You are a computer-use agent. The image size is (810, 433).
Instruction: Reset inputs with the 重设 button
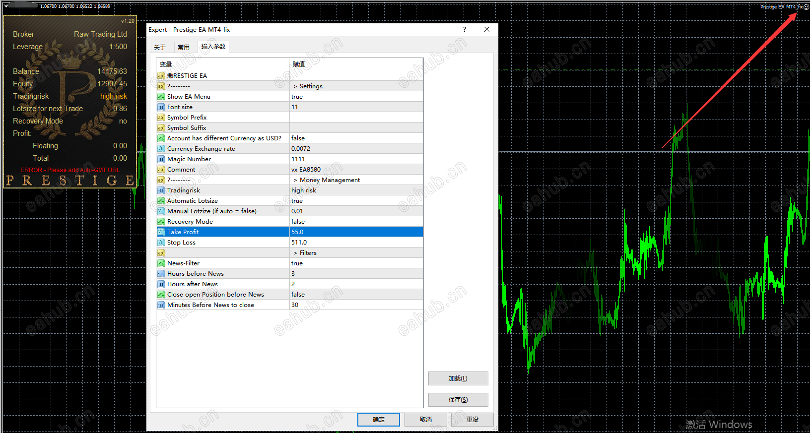tap(472, 420)
